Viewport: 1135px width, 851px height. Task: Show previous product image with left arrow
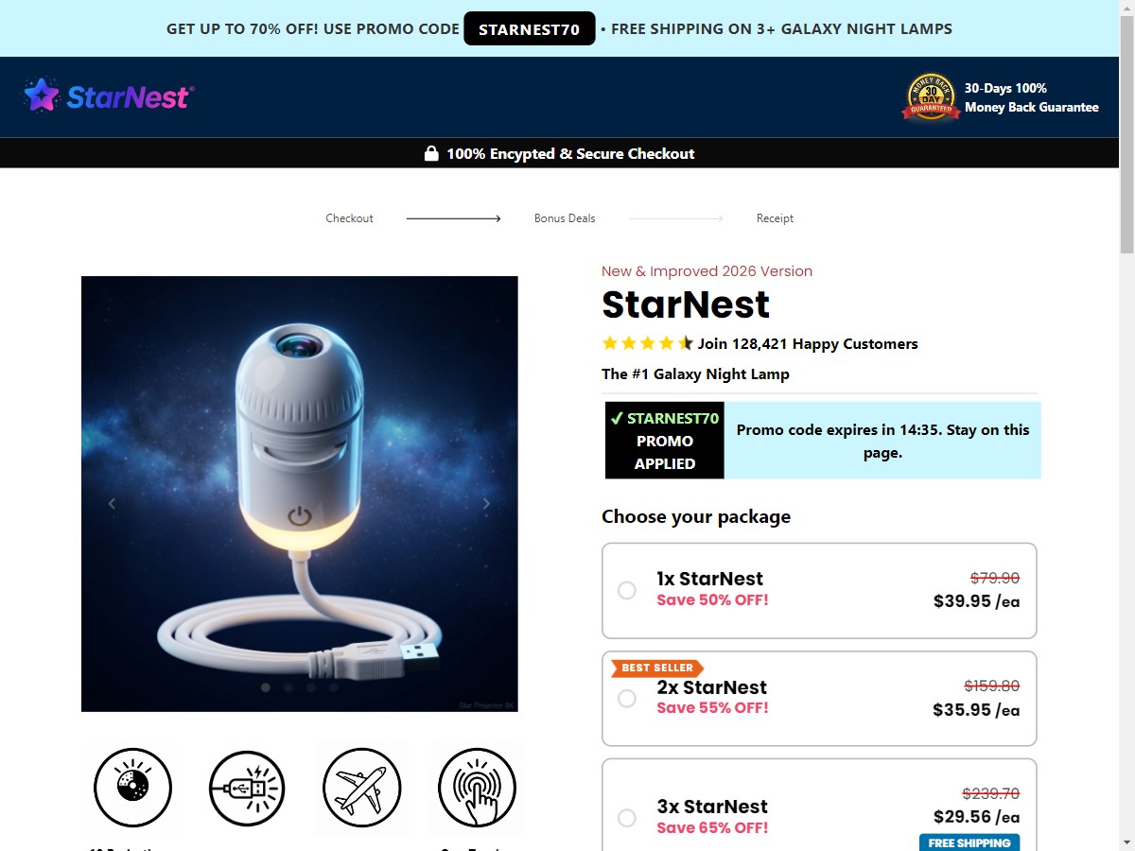tap(112, 504)
